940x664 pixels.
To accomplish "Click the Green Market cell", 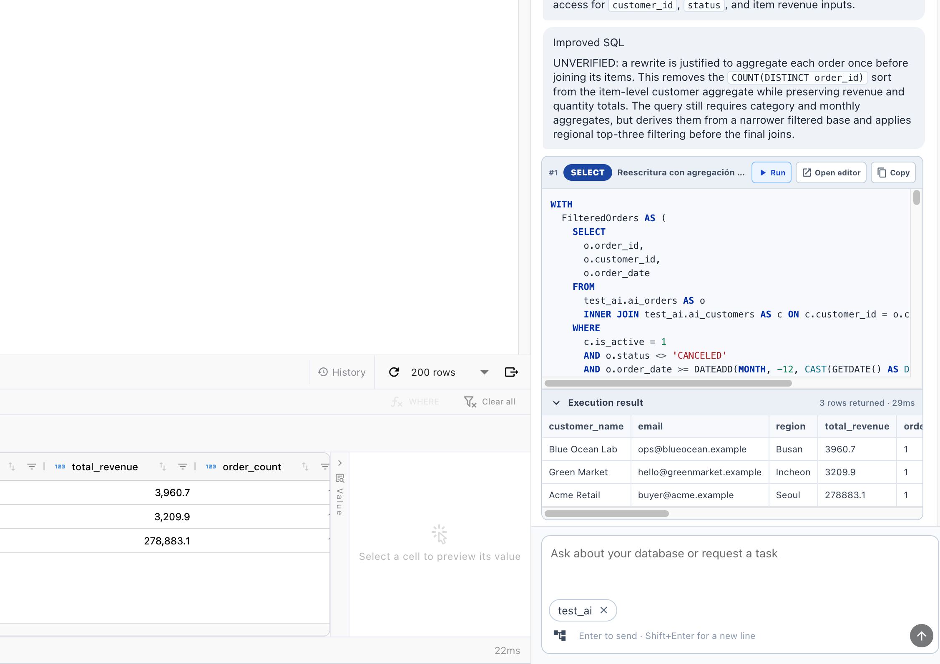I will click(x=586, y=472).
